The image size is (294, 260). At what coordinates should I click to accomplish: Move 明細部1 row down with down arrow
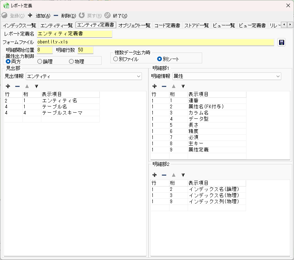(183, 86)
